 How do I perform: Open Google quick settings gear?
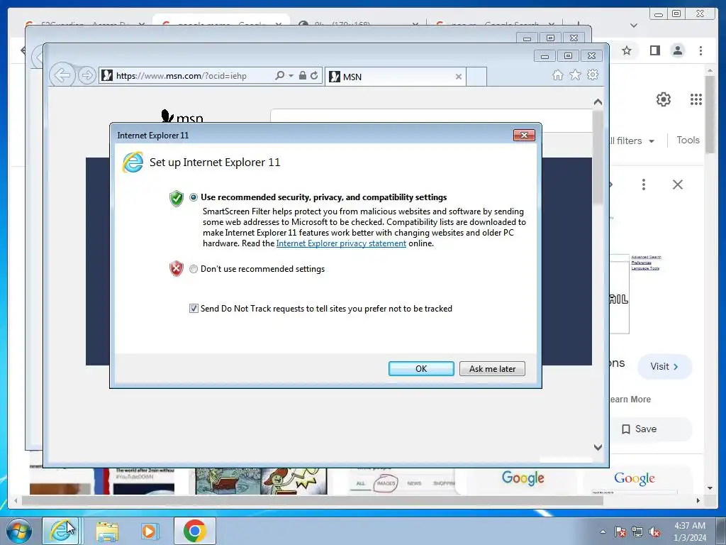coord(664,99)
